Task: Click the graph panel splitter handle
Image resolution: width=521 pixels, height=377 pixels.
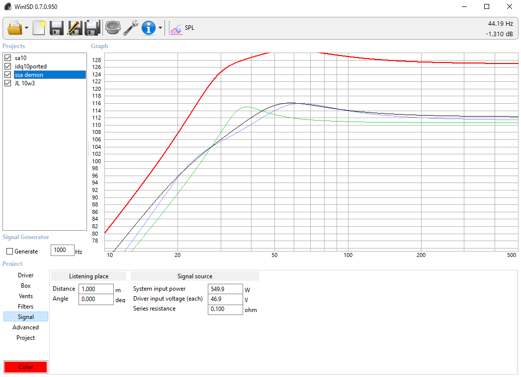Action: (x=89, y=149)
